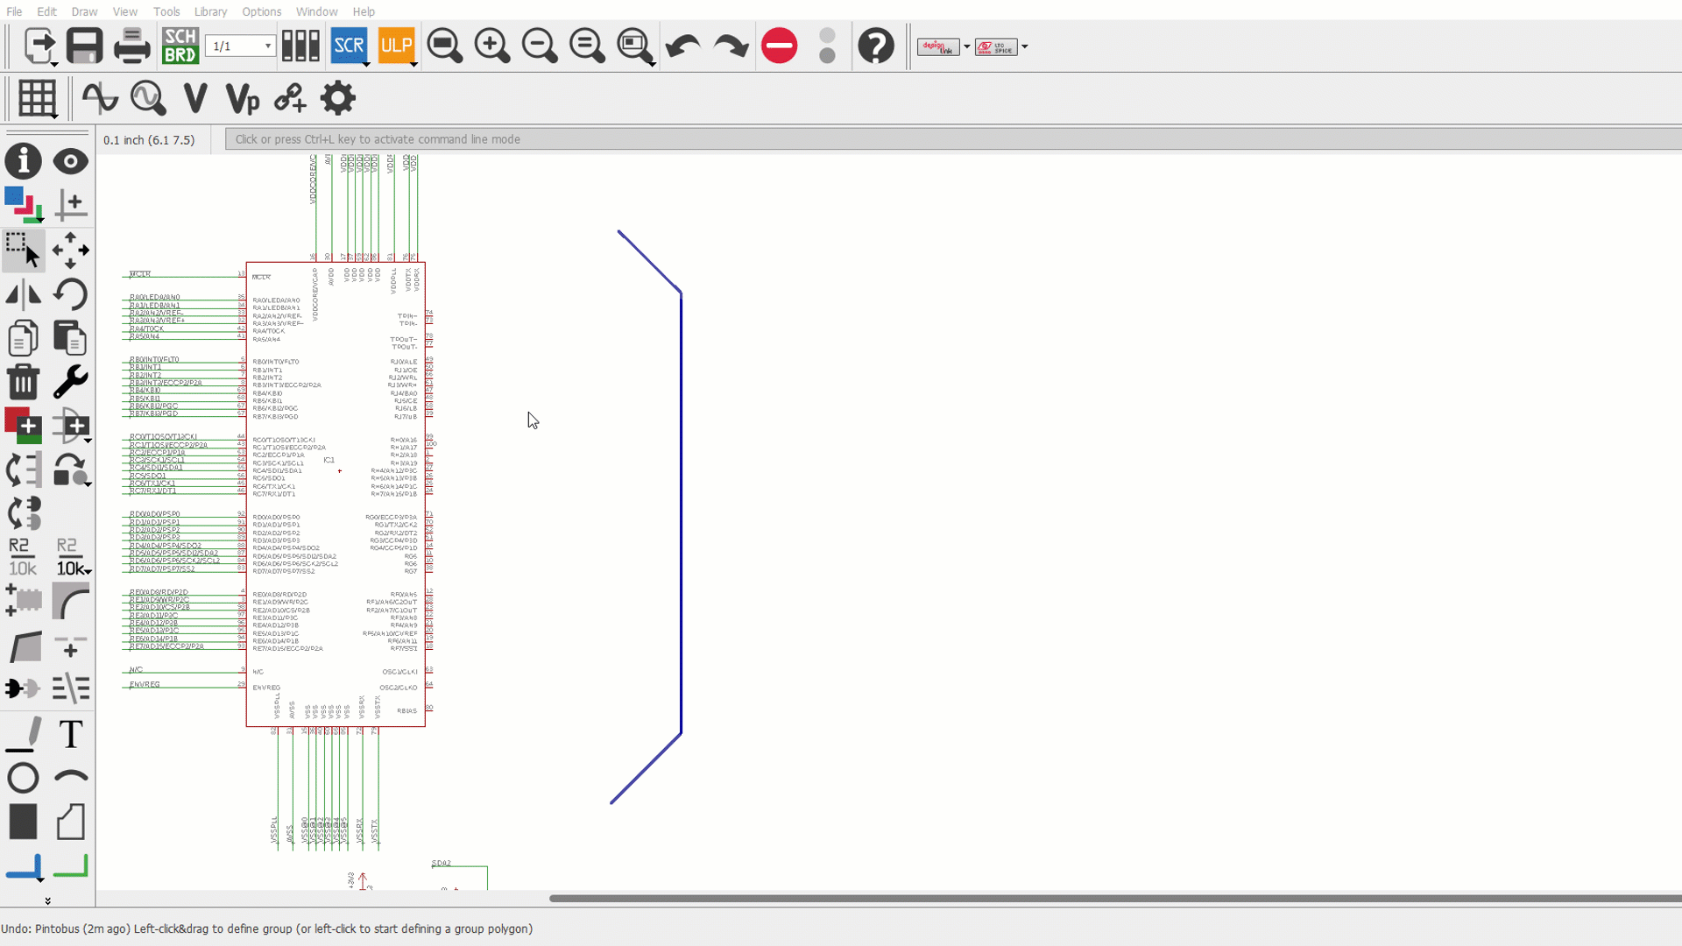Select the Delete trash tool
Image resolution: width=1682 pixels, height=946 pixels.
click(24, 381)
